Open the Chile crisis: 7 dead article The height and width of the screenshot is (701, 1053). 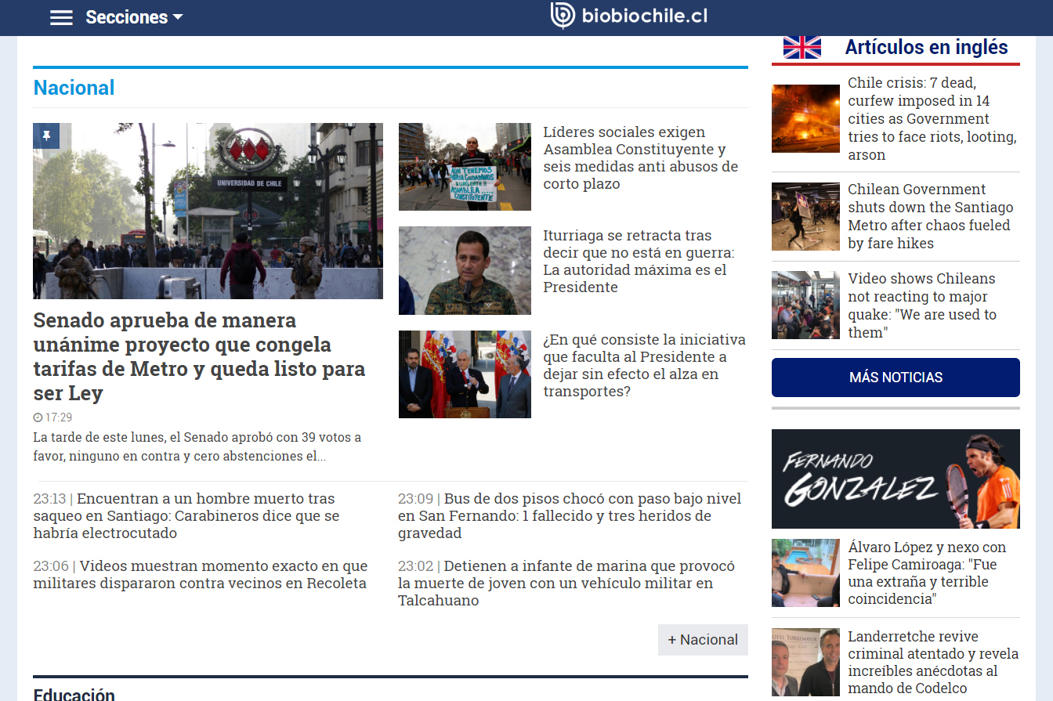click(932, 119)
